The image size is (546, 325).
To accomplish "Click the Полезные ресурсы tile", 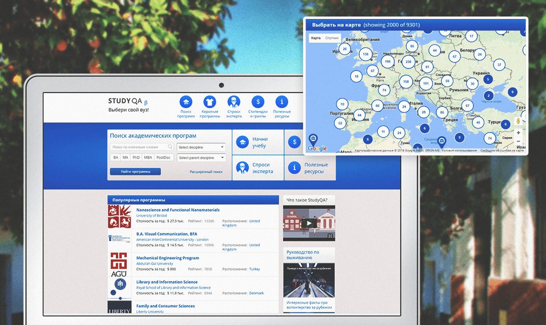I will pos(310,168).
